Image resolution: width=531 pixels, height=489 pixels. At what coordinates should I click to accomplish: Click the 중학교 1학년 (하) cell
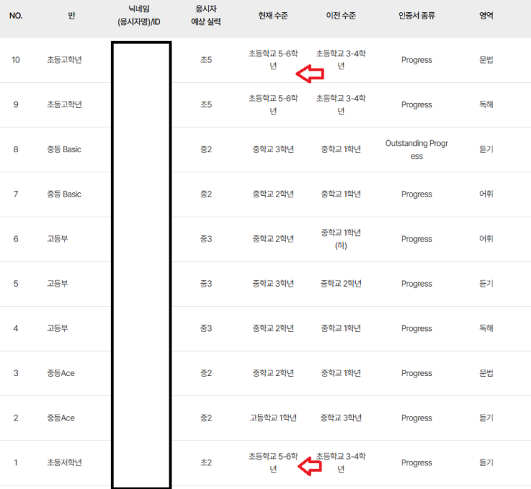click(341, 239)
